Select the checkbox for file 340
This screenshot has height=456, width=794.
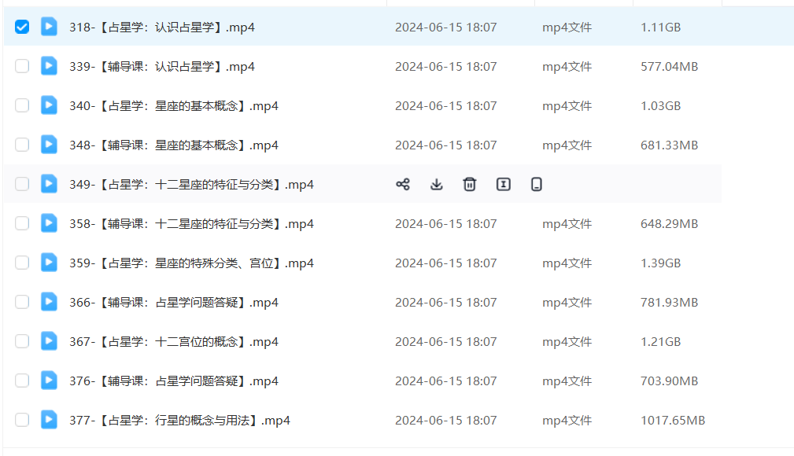point(22,105)
